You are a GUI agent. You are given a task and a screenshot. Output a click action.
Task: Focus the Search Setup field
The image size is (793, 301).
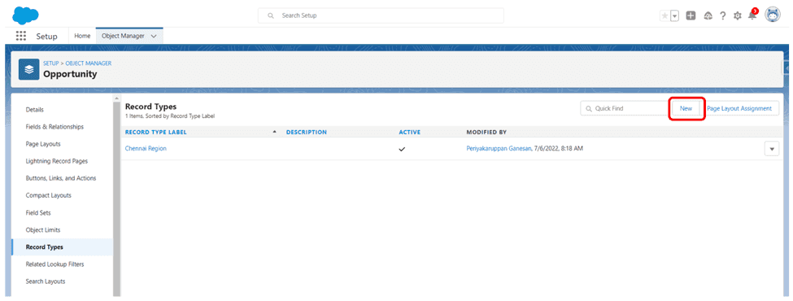[381, 15]
